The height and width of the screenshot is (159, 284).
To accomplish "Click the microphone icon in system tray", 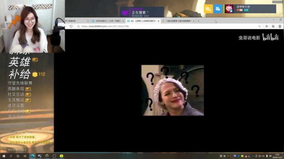I will coord(267,156).
